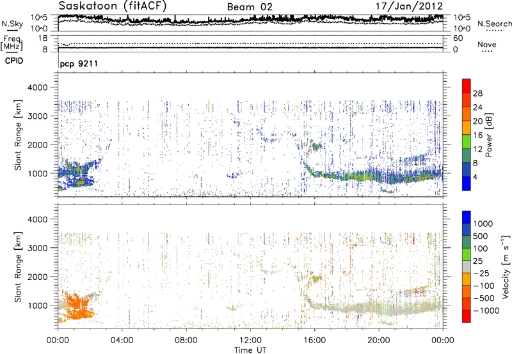
Task: Click the Power colorbar value '16'
Action: click(477, 135)
